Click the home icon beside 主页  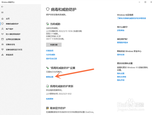pos(3,19)
